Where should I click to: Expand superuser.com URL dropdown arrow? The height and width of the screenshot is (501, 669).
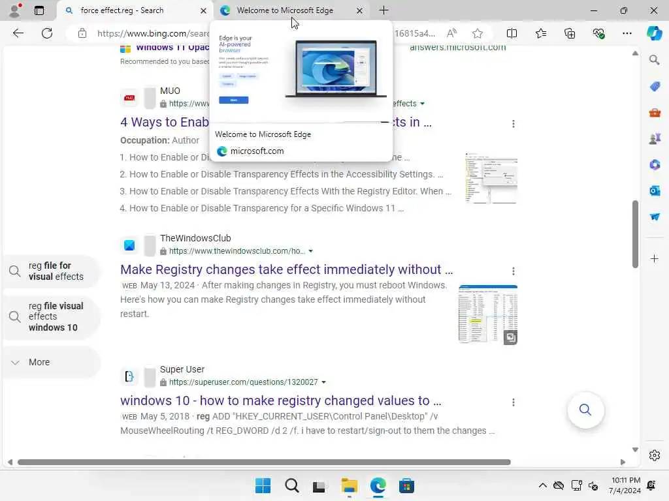point(323,382)
